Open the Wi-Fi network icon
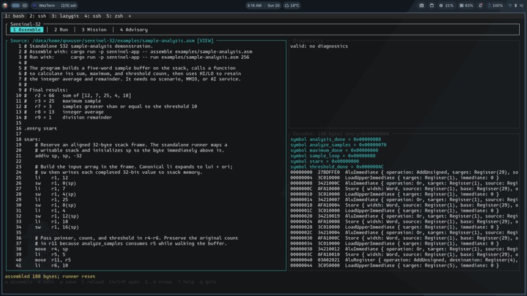This screenshot has width=527, height=296. click(x=510, y=5)
